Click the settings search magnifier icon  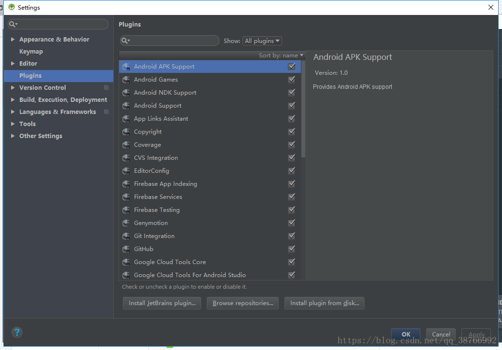(x=13, y=24)
